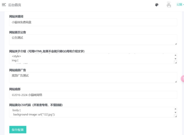Click the pink floating side icon
Screen dimensions: 184x135
pyautogui.click(x=182, y=79)
